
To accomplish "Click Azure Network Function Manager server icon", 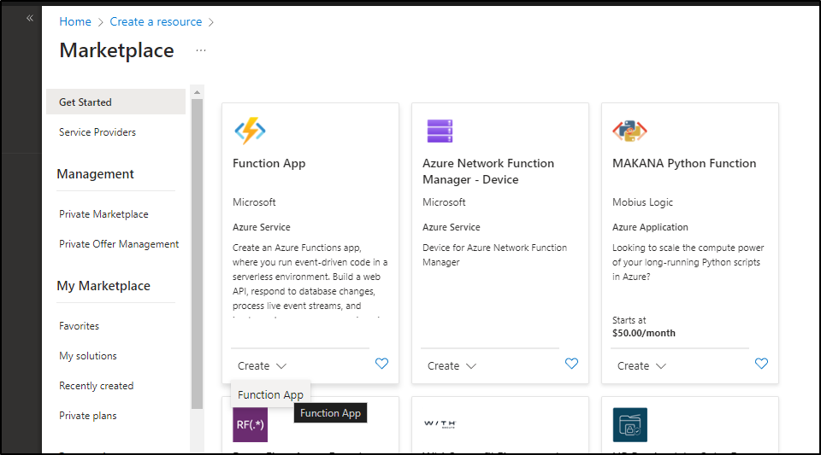I will (440, 131).
